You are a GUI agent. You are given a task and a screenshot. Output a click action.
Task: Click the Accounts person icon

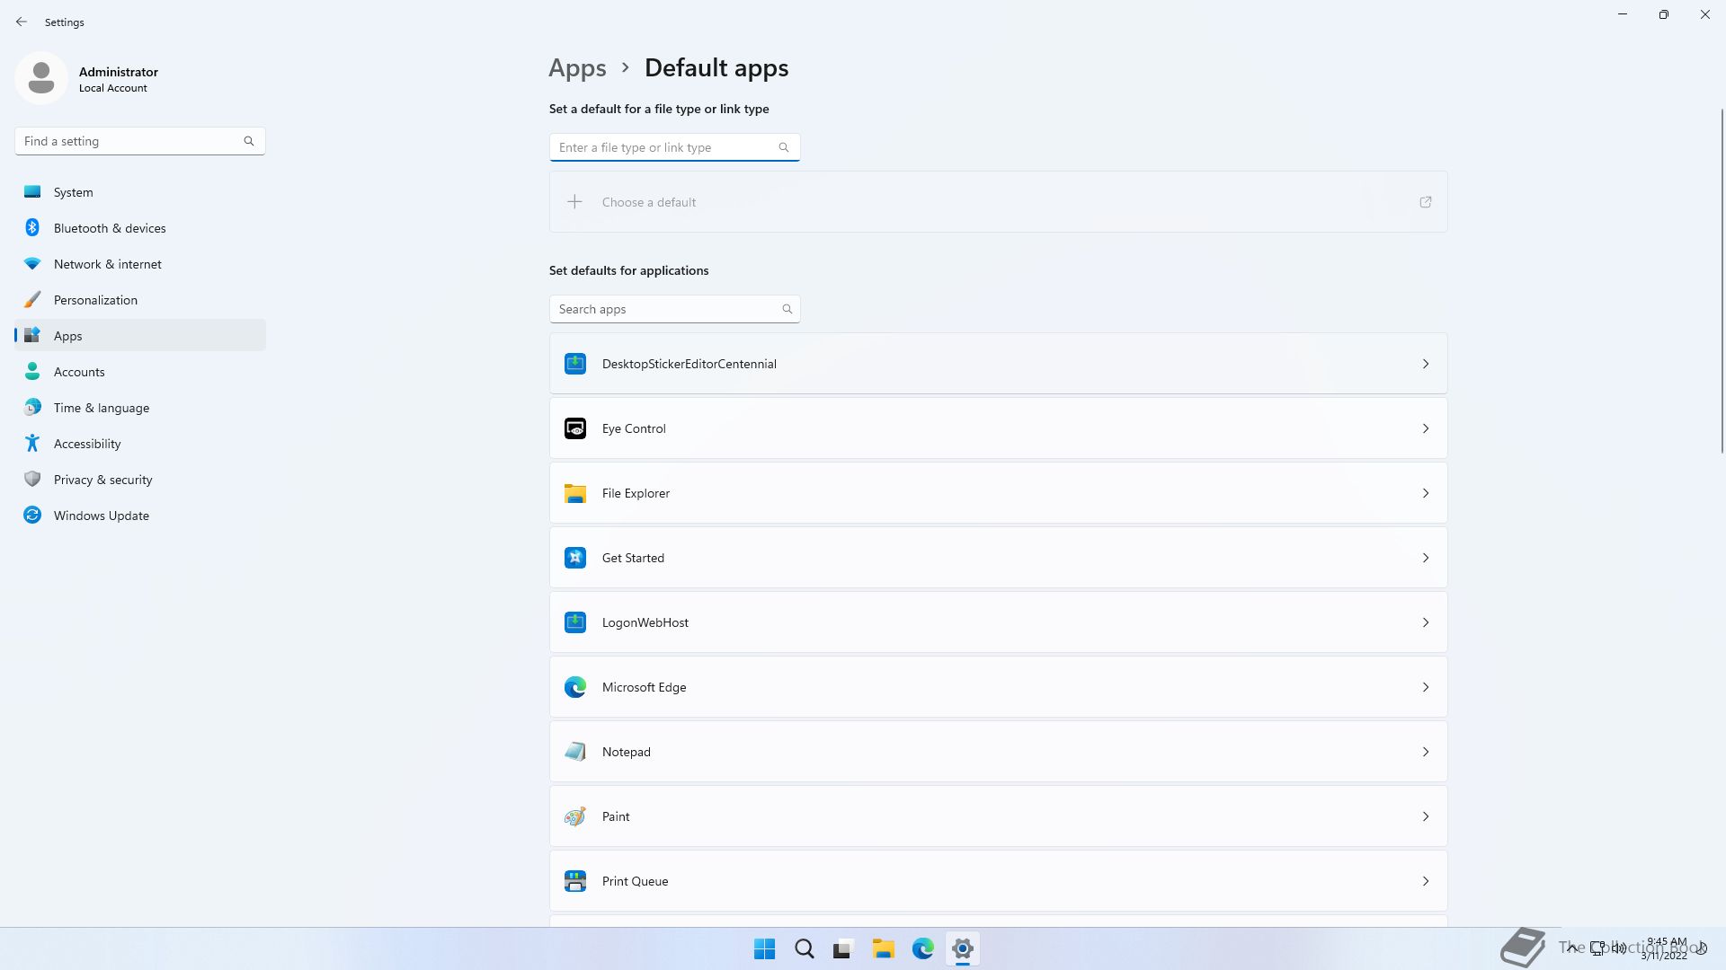coord(32,371)
